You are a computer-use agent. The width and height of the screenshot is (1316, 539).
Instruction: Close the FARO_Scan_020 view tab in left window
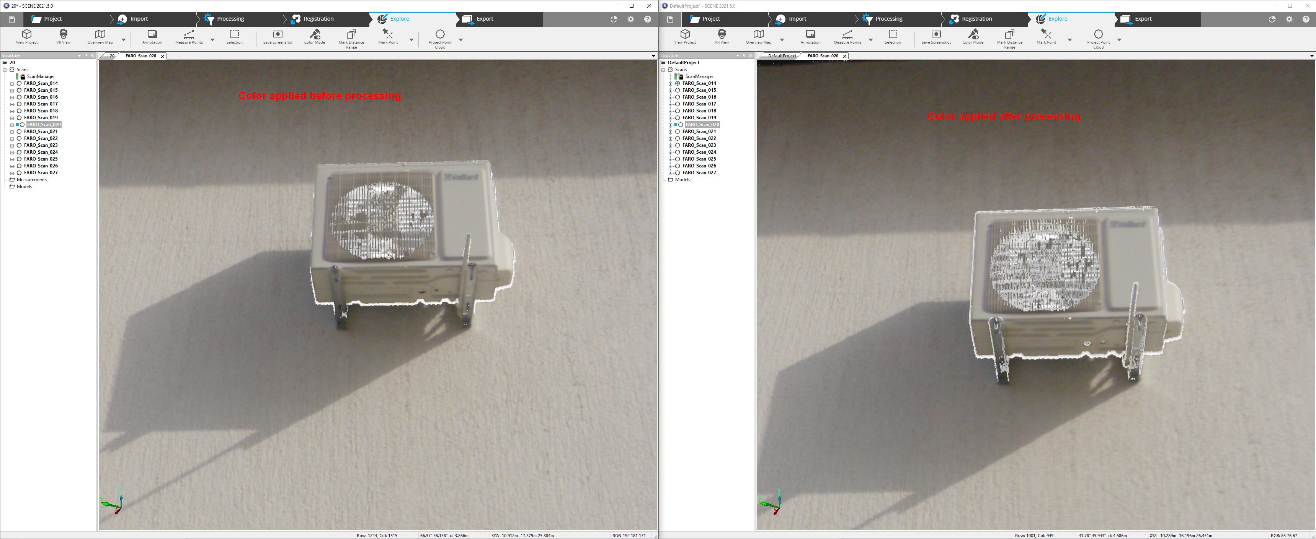pyautogui.click(x=162, y=56)
